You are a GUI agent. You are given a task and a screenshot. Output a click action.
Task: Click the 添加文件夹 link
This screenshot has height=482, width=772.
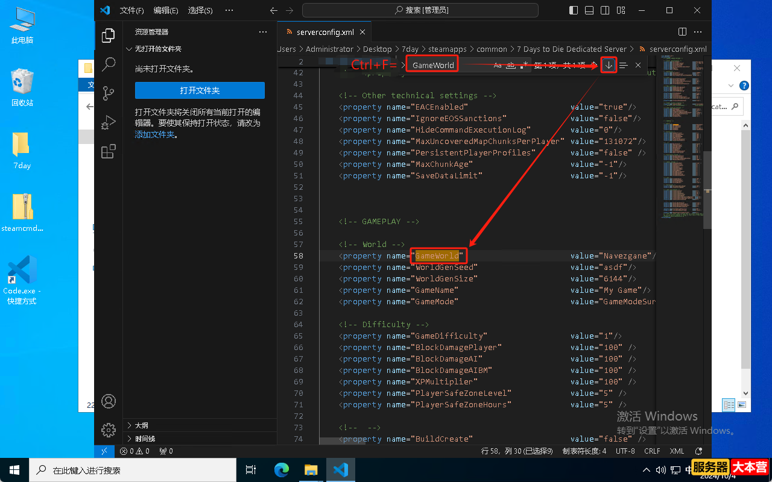tap(154, 134)
